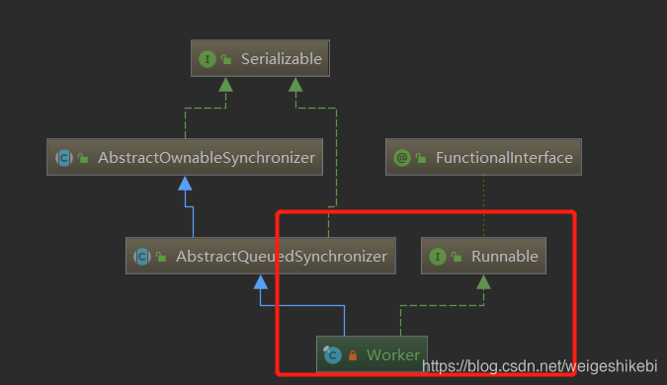Click the green unlock icon beside Serializable
The height and width of the screenshot is (385, 667).
pos(226,60)
